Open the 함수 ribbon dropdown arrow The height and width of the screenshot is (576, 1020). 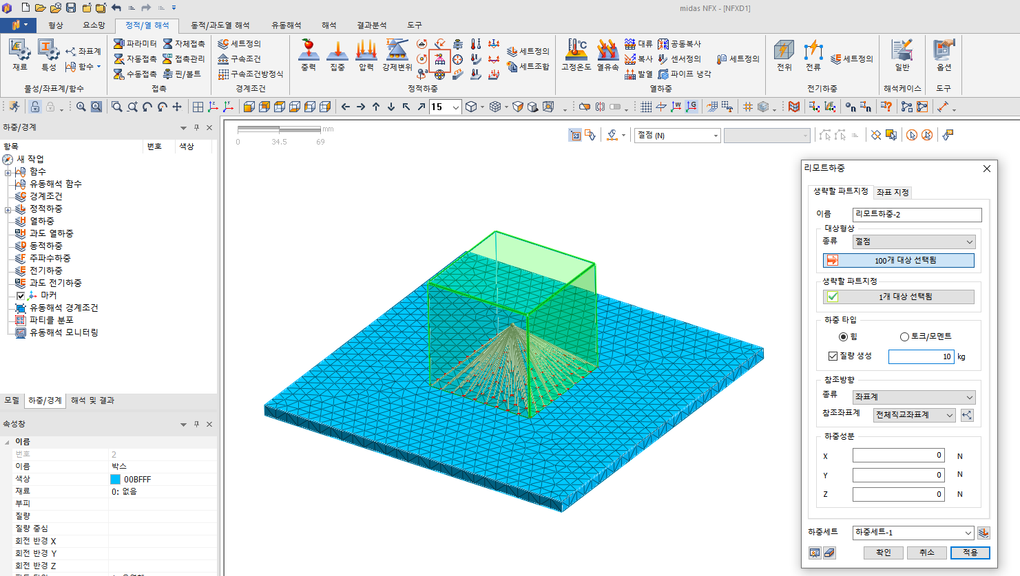(x=98, y=67)
